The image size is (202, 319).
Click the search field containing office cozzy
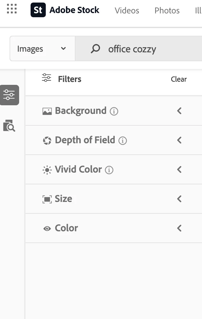143,49
